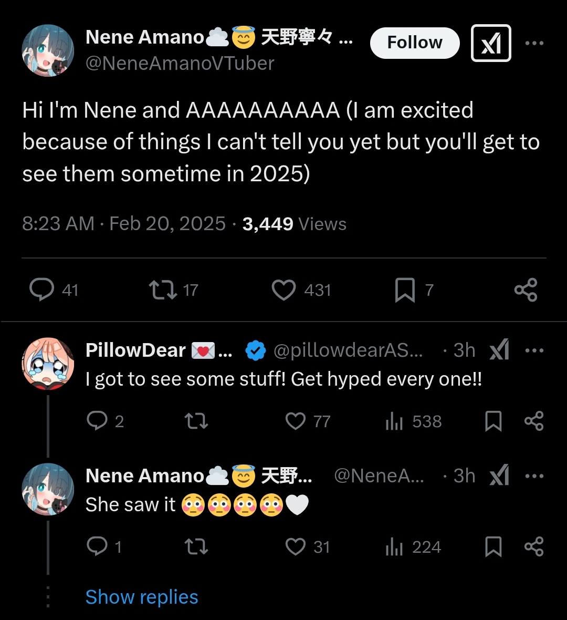The width and height of the screenshot is (567, 620).
Task: Share PillowDear's reply
Action: point(534,421)
